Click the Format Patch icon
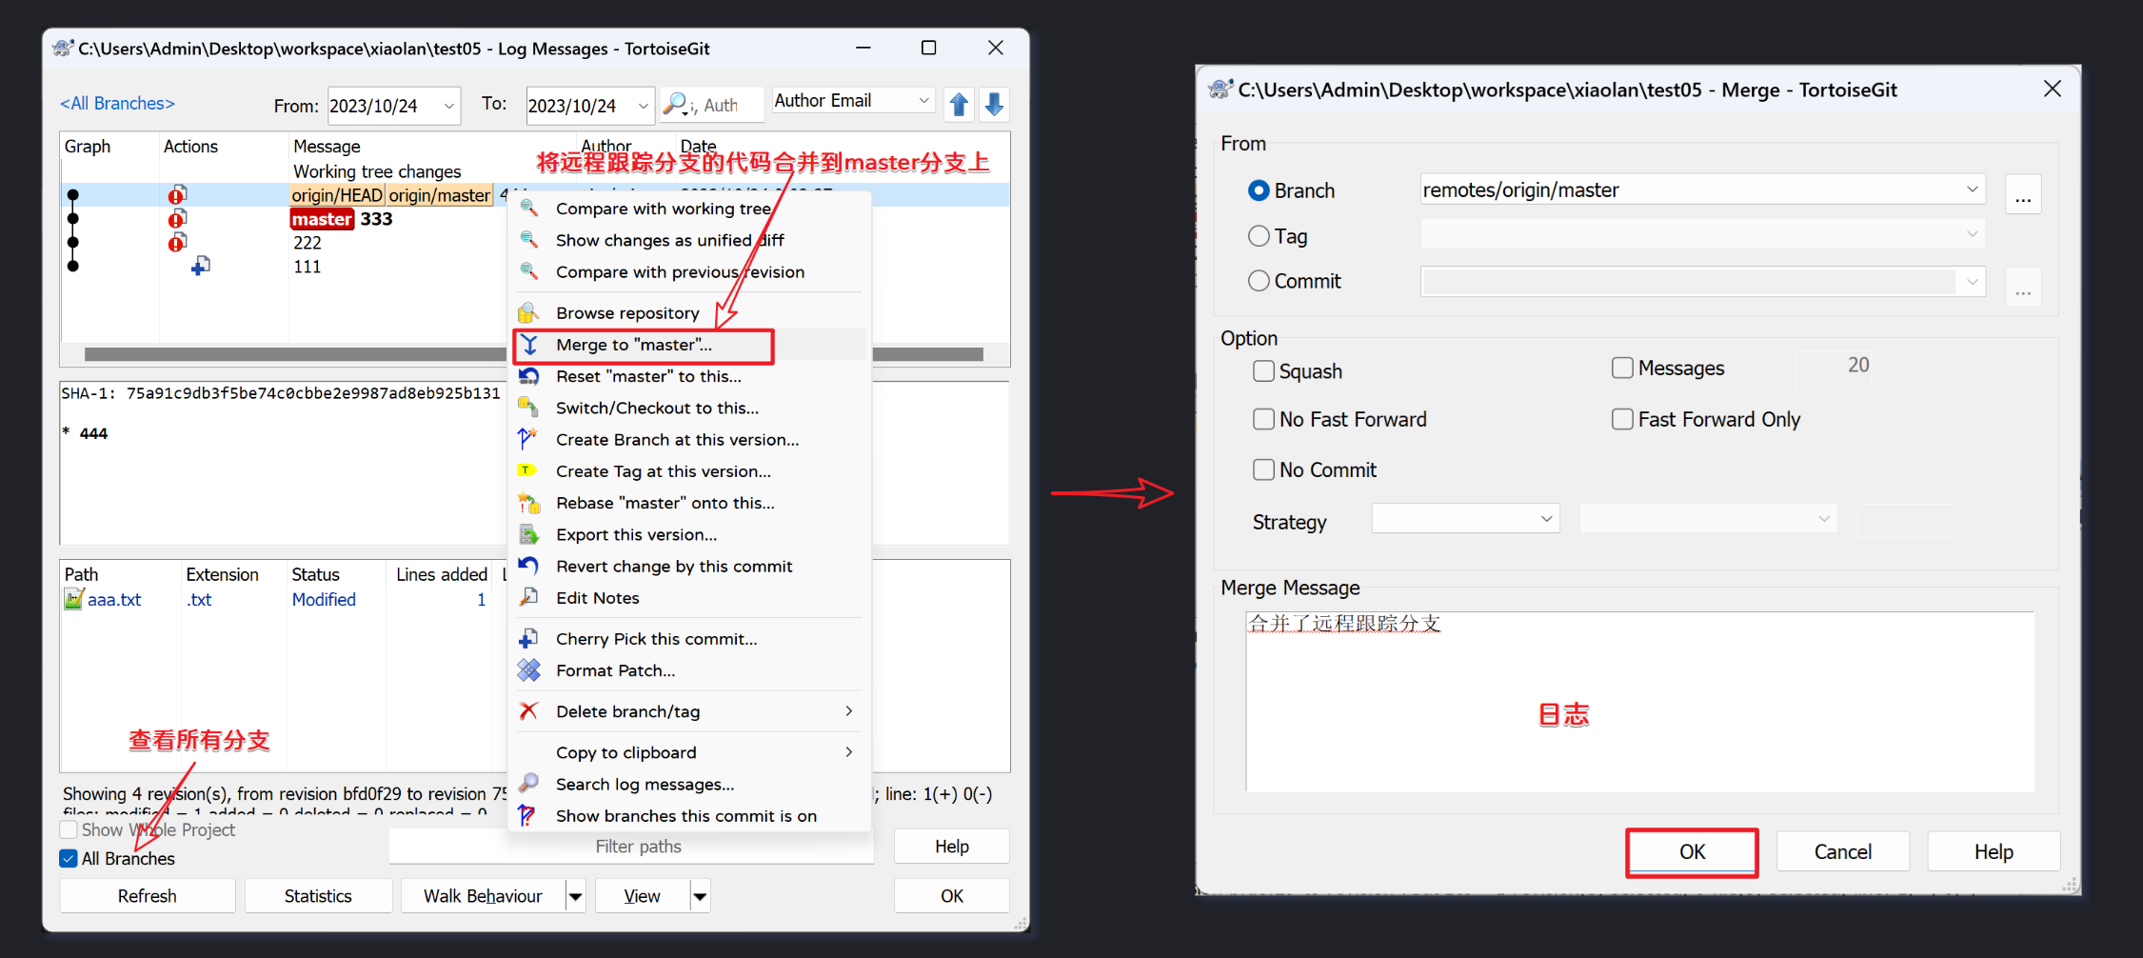 (x=528, y=670)
